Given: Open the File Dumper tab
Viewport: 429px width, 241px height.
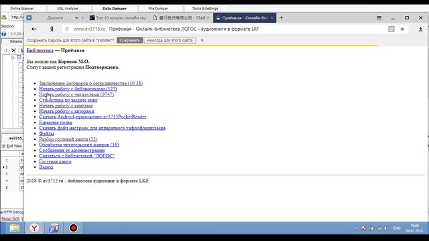Looking at the screenshot, I should coord(158,9).
